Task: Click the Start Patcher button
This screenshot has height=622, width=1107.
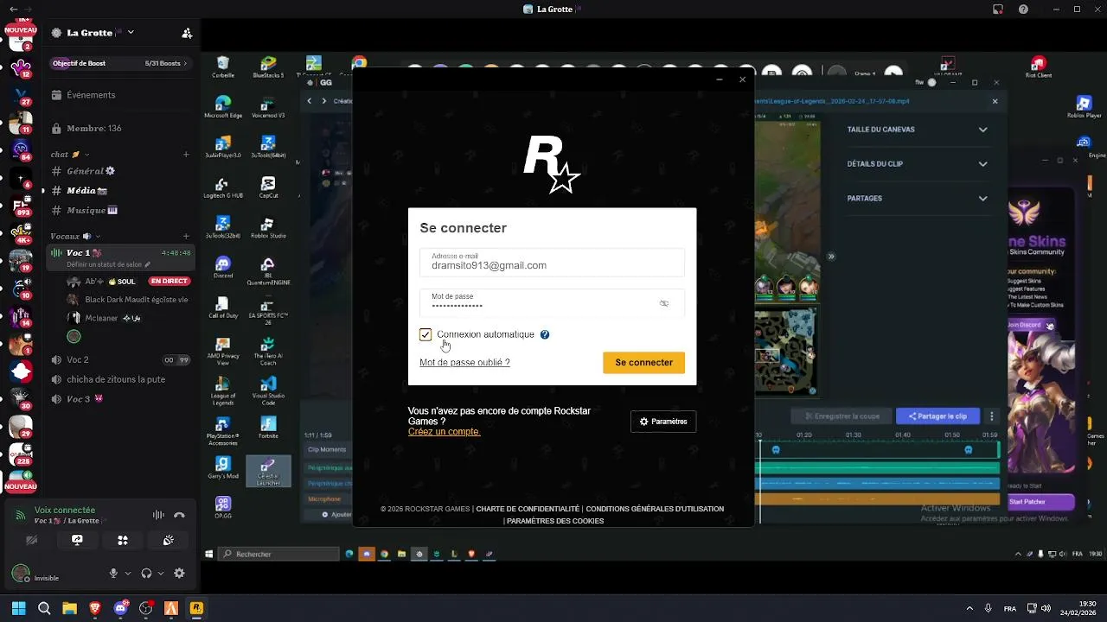Action: [1040, 502]
